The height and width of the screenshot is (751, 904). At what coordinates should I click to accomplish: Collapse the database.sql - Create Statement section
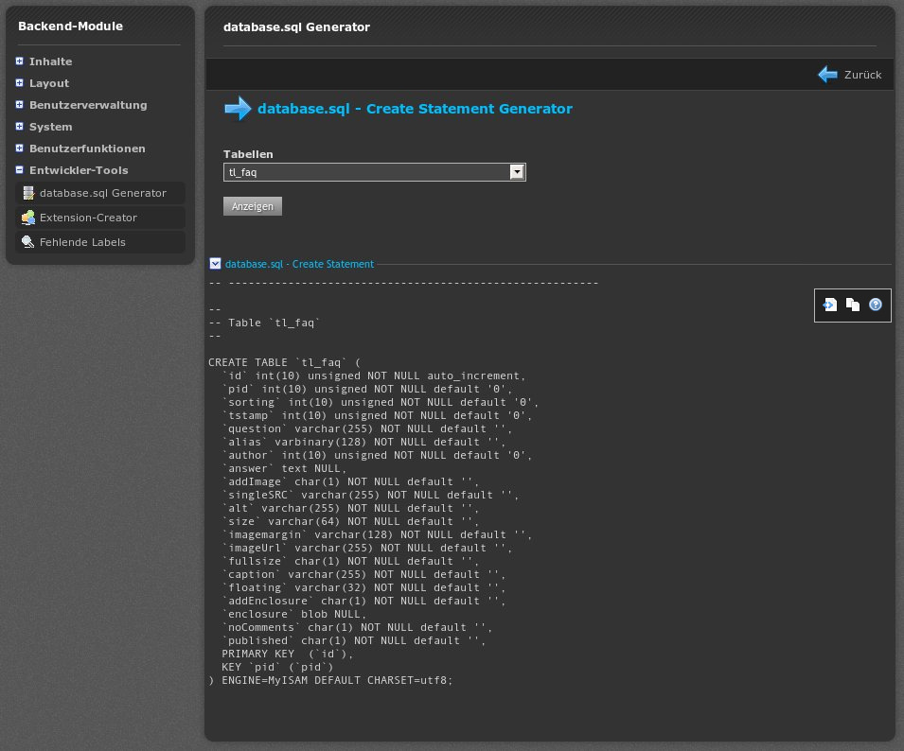(x=215, y=264)
